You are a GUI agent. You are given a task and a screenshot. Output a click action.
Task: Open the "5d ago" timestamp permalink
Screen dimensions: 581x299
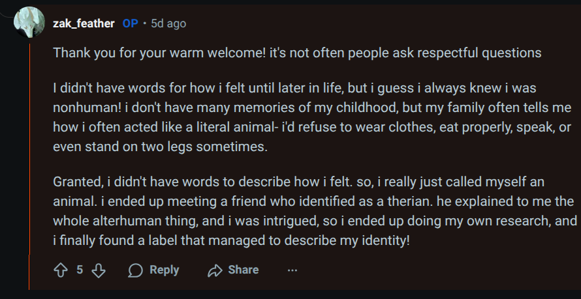(168, 23)
